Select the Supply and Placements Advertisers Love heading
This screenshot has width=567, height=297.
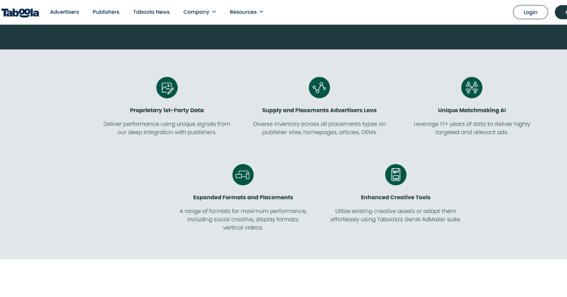tap(319, 110)
